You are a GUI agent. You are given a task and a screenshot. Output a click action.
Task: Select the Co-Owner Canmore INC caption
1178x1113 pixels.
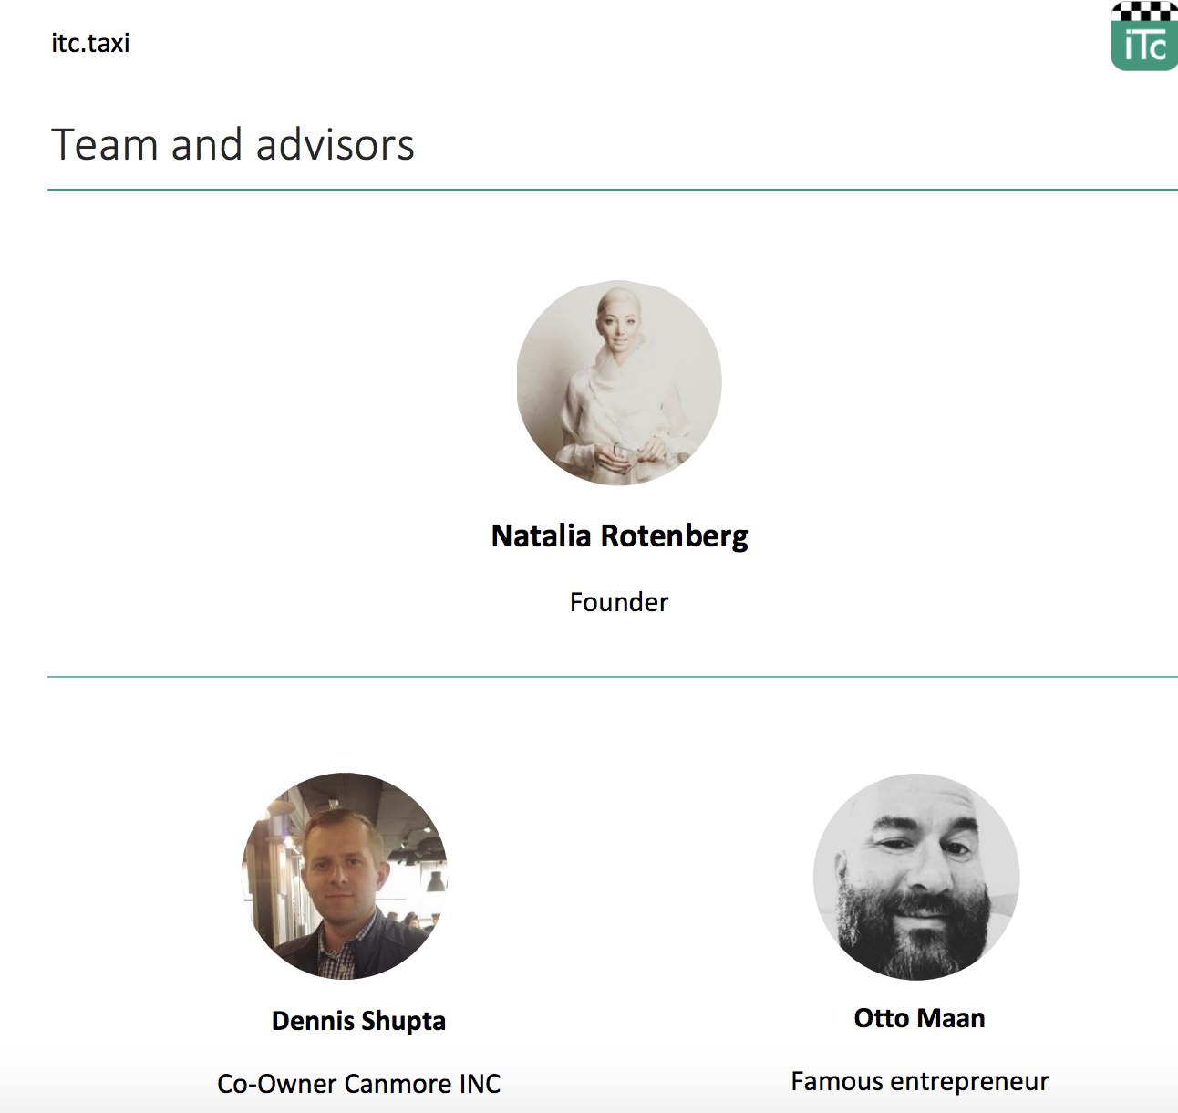coord(358,1084)
